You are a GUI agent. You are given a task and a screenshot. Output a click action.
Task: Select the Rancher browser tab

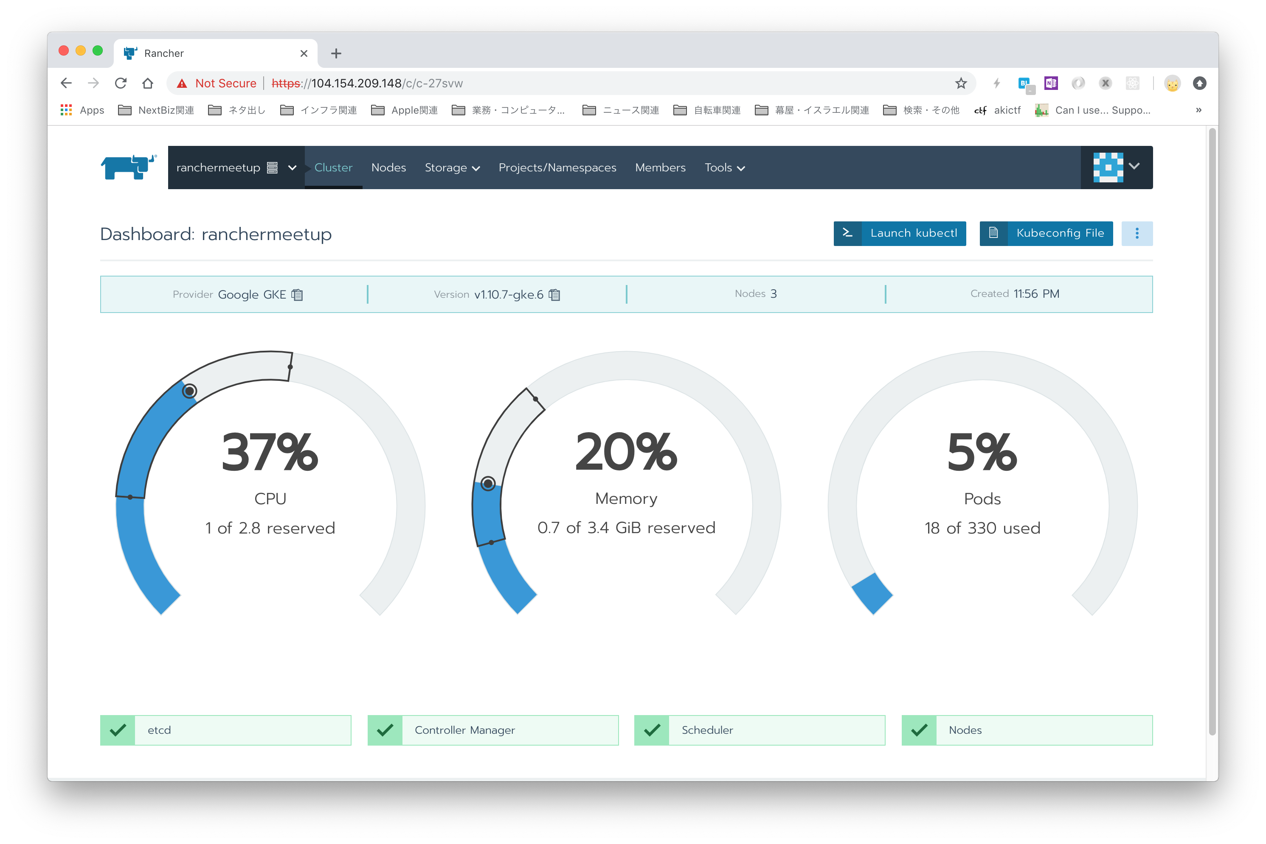coord(216,53)
